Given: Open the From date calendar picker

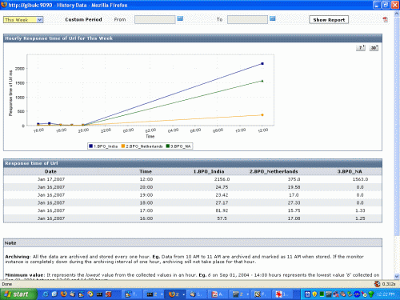Looking at the screenshot, I should [x=180, y=18].
